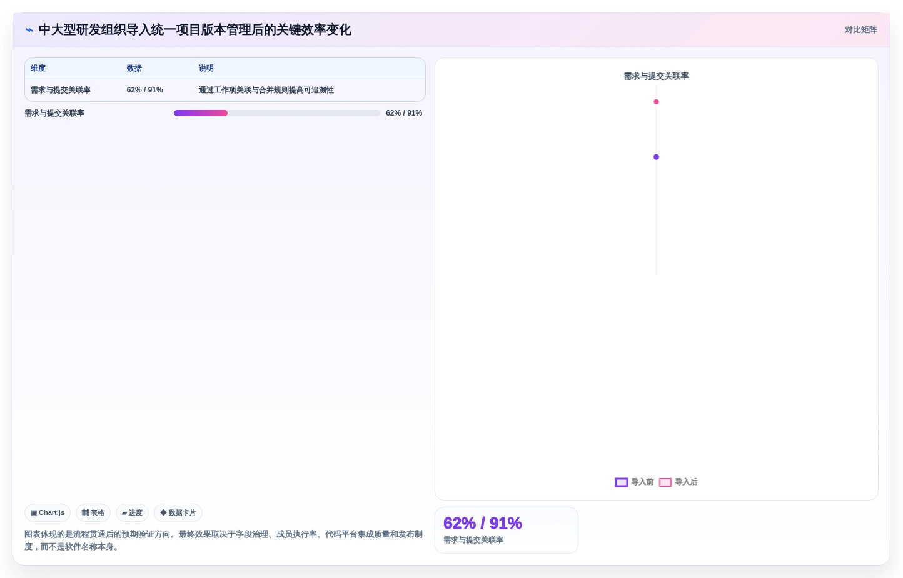Click the Chart.js tag chip

click(x=48, y=513)
